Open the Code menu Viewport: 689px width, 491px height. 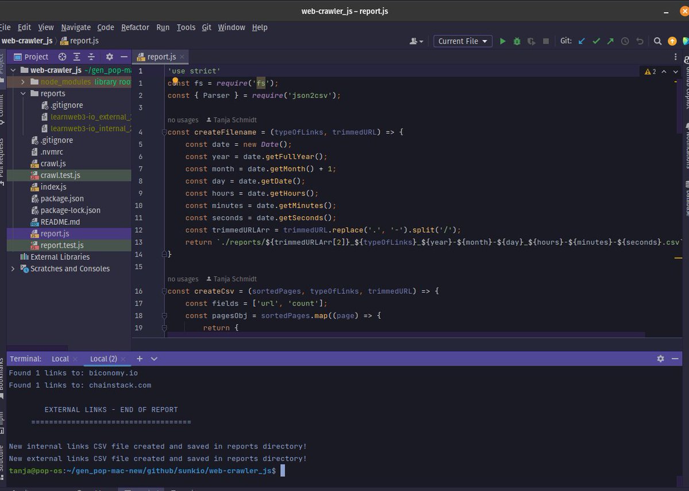tap(106, 27)
